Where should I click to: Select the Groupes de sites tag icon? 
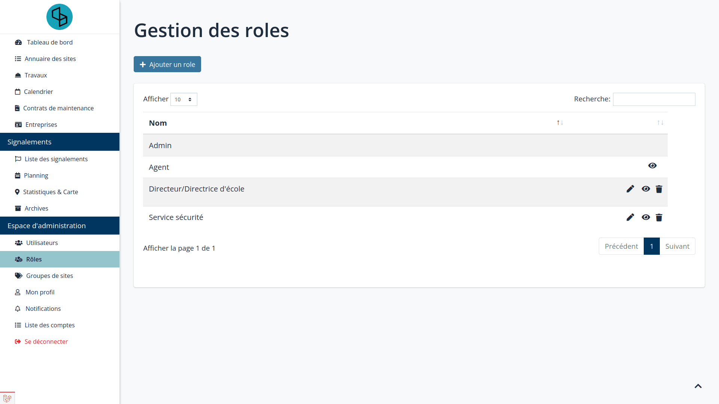(x=18, y=276)
